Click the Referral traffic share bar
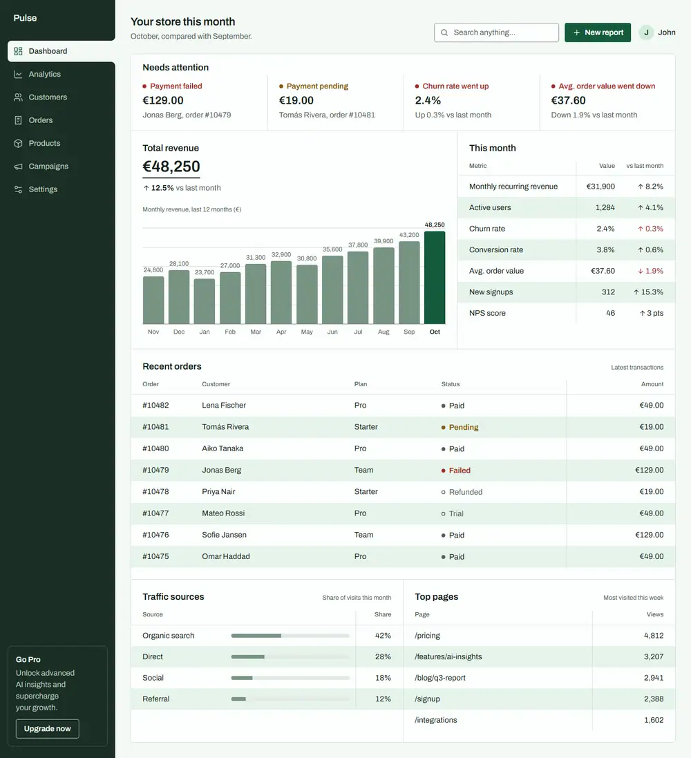 pyautogui.click(x=290, y=699)
